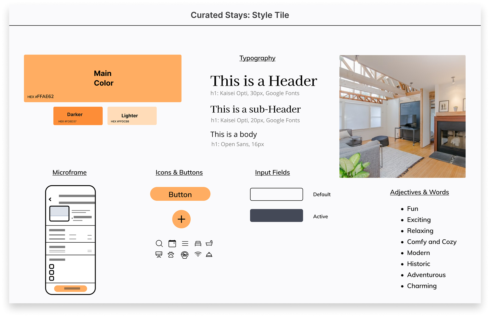Screen dimensions: 490x317
Task: Click the air conditioner icon
Action: click(x=159, y=255)
